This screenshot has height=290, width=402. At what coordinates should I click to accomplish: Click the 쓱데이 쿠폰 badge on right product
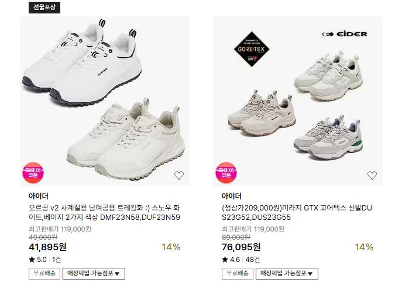pos(226,172)
